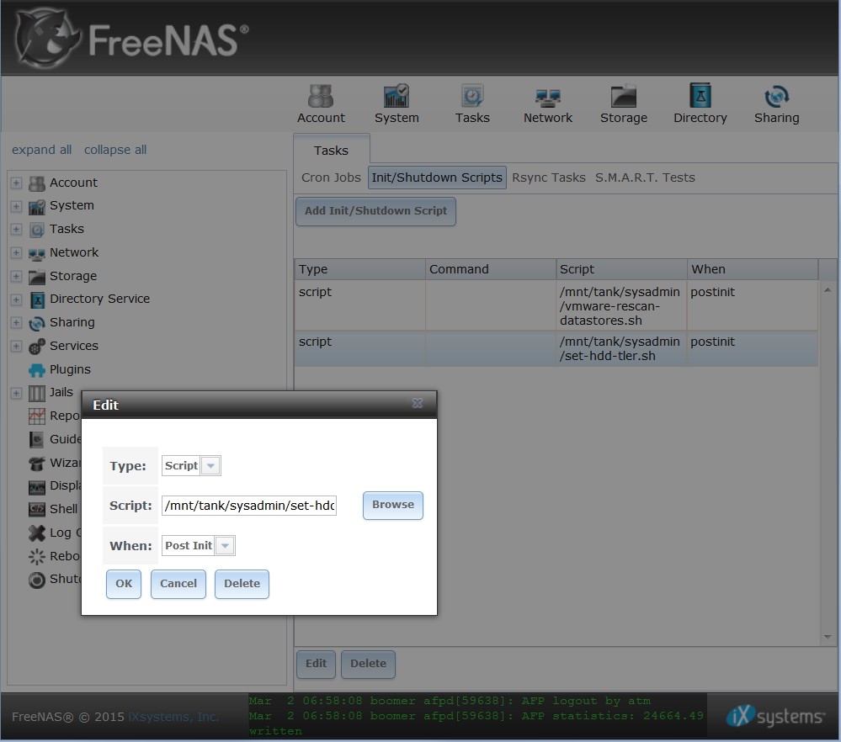Switch to Rsync Tasks tab
Screen dimensions: 841x742
click(x=549, y=178)
